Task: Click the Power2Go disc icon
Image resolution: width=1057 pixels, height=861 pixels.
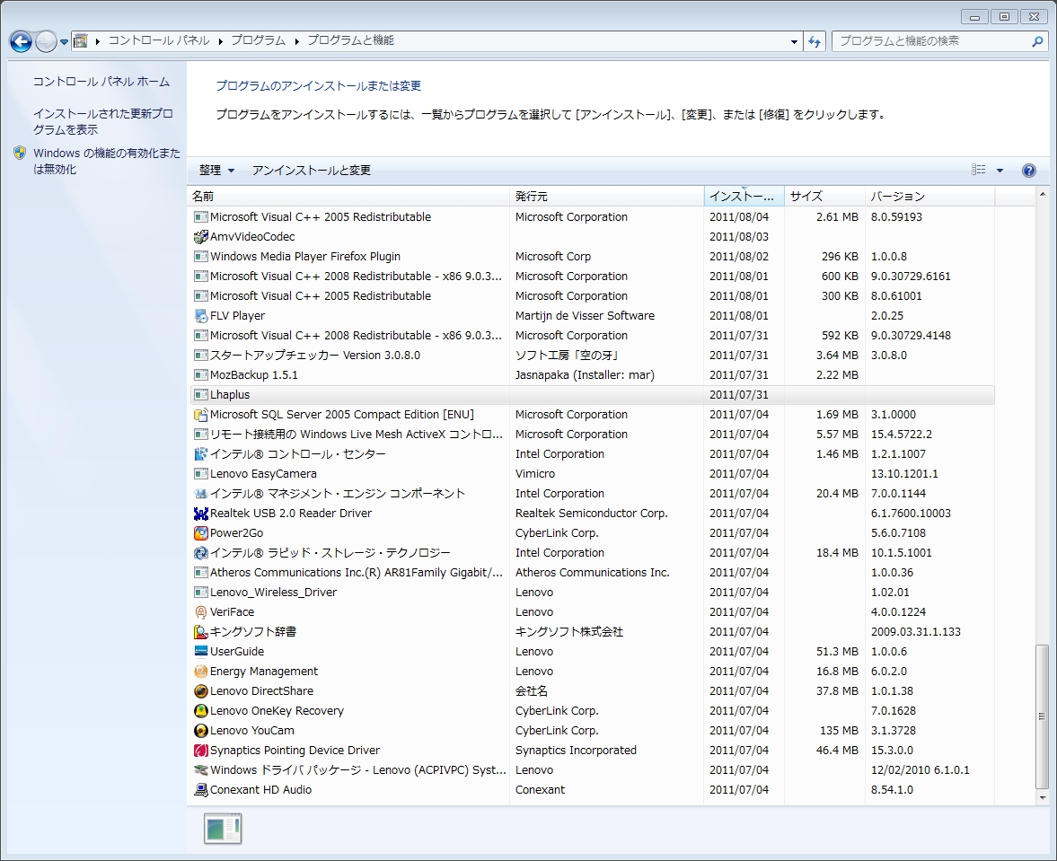Action: tap(201, 533)
